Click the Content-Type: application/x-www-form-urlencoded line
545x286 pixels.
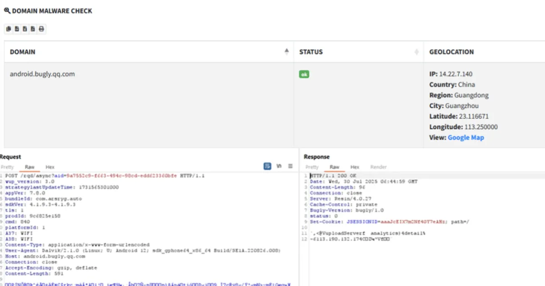tap(77, 245)
